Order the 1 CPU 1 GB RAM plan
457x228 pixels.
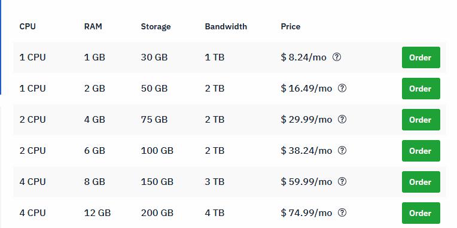point(421,57)
